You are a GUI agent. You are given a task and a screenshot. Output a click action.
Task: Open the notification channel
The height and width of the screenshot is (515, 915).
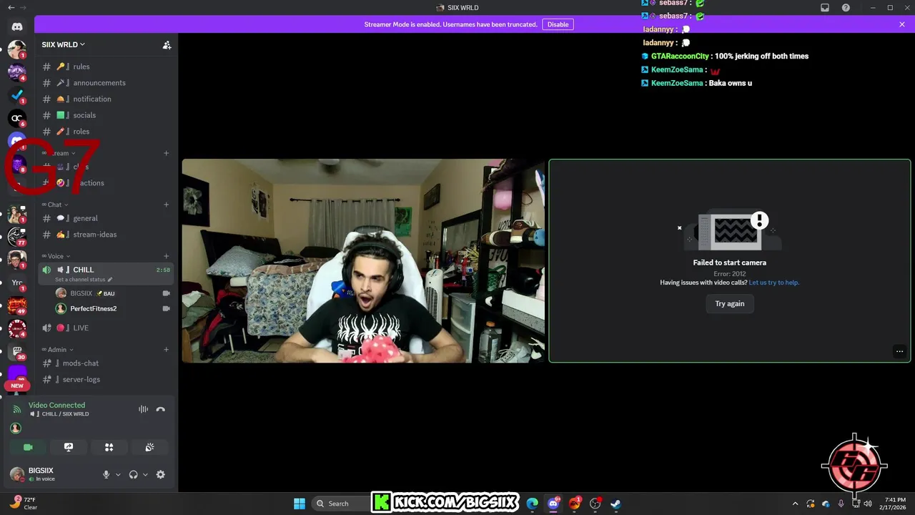pos(106,99)
